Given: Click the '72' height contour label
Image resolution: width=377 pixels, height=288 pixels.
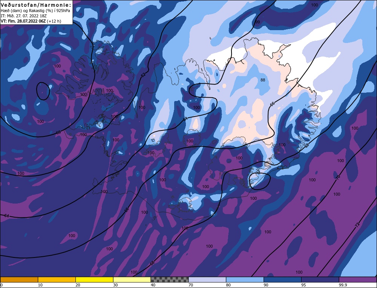Looking at the screenshot, I should pyautogui.click(x=357, y=225).
